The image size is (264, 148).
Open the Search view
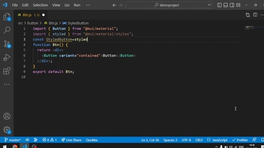[x=7, y=30]
